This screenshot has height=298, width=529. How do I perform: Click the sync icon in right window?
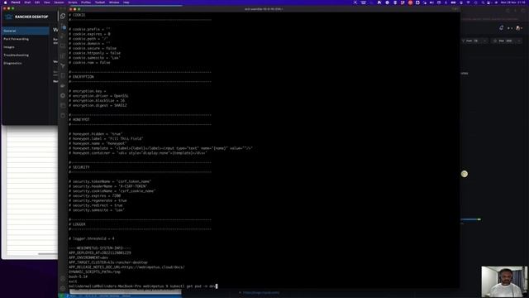click(502, 28)
